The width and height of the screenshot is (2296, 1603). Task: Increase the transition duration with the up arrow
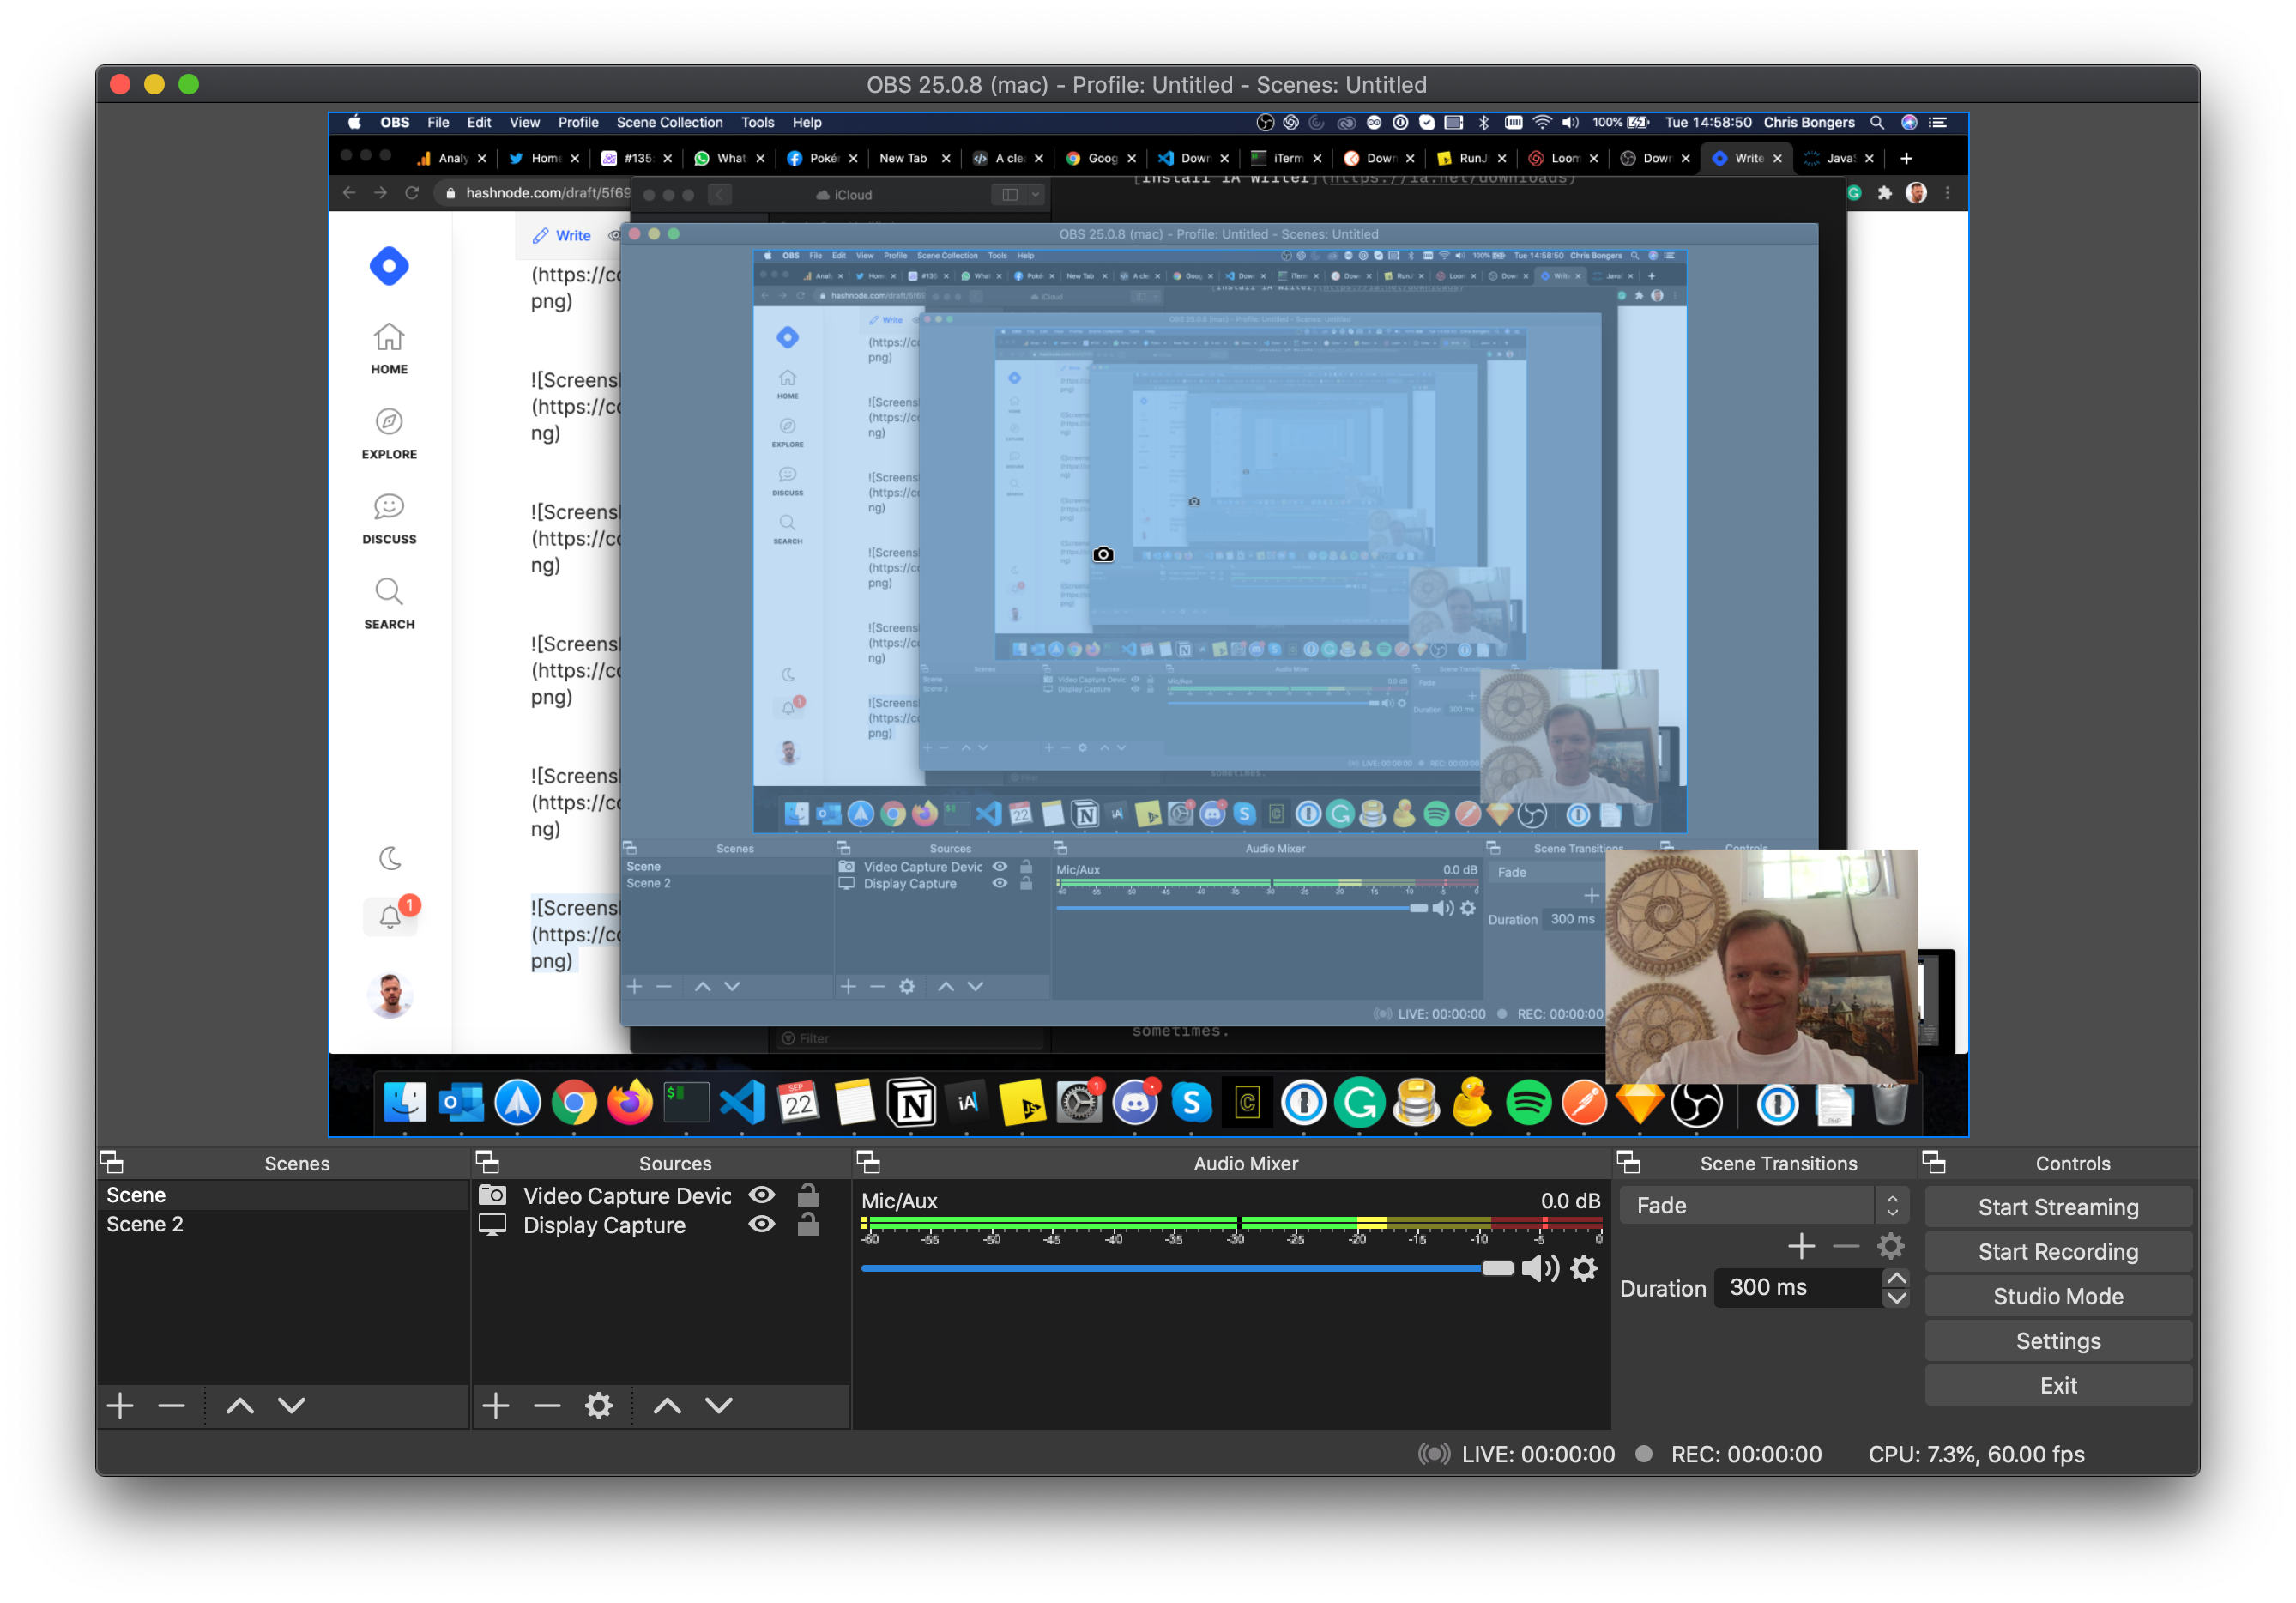click(1896, 1278)
